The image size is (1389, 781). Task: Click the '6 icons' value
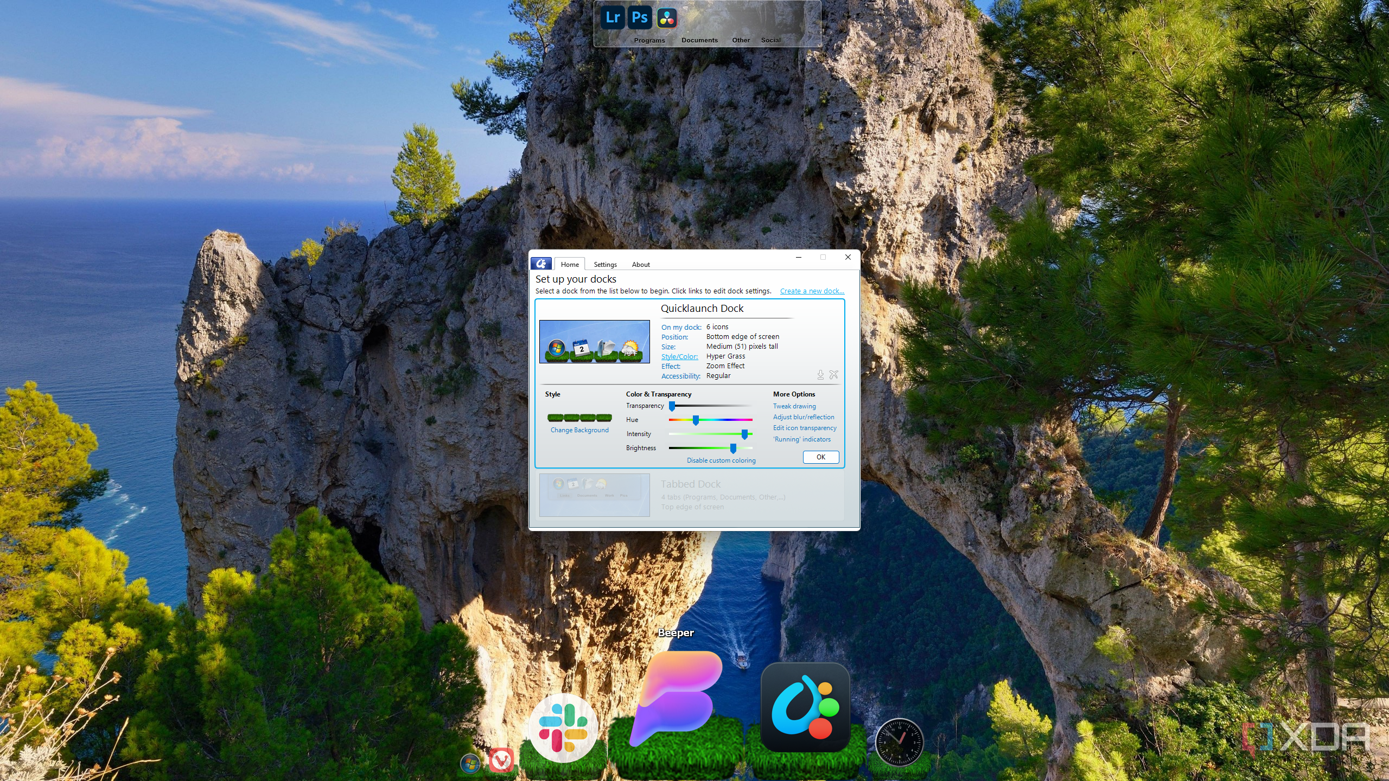point(717,327)
